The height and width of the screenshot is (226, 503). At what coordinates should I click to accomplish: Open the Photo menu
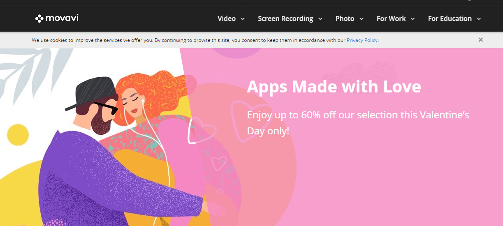coord(345,18)
